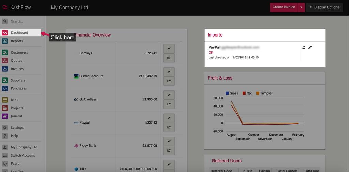Open the Reports section icon
This screenshot has width=349, height=172.
click(x=5, y=41)
